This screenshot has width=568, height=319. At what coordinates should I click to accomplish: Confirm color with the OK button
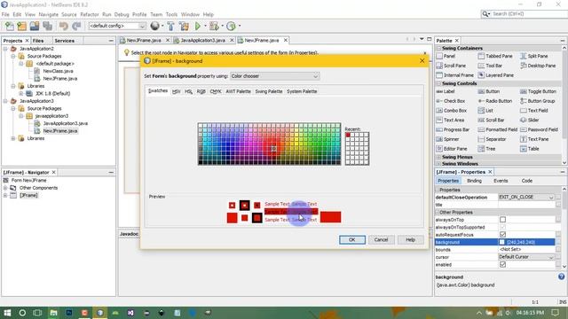(351, 240)
